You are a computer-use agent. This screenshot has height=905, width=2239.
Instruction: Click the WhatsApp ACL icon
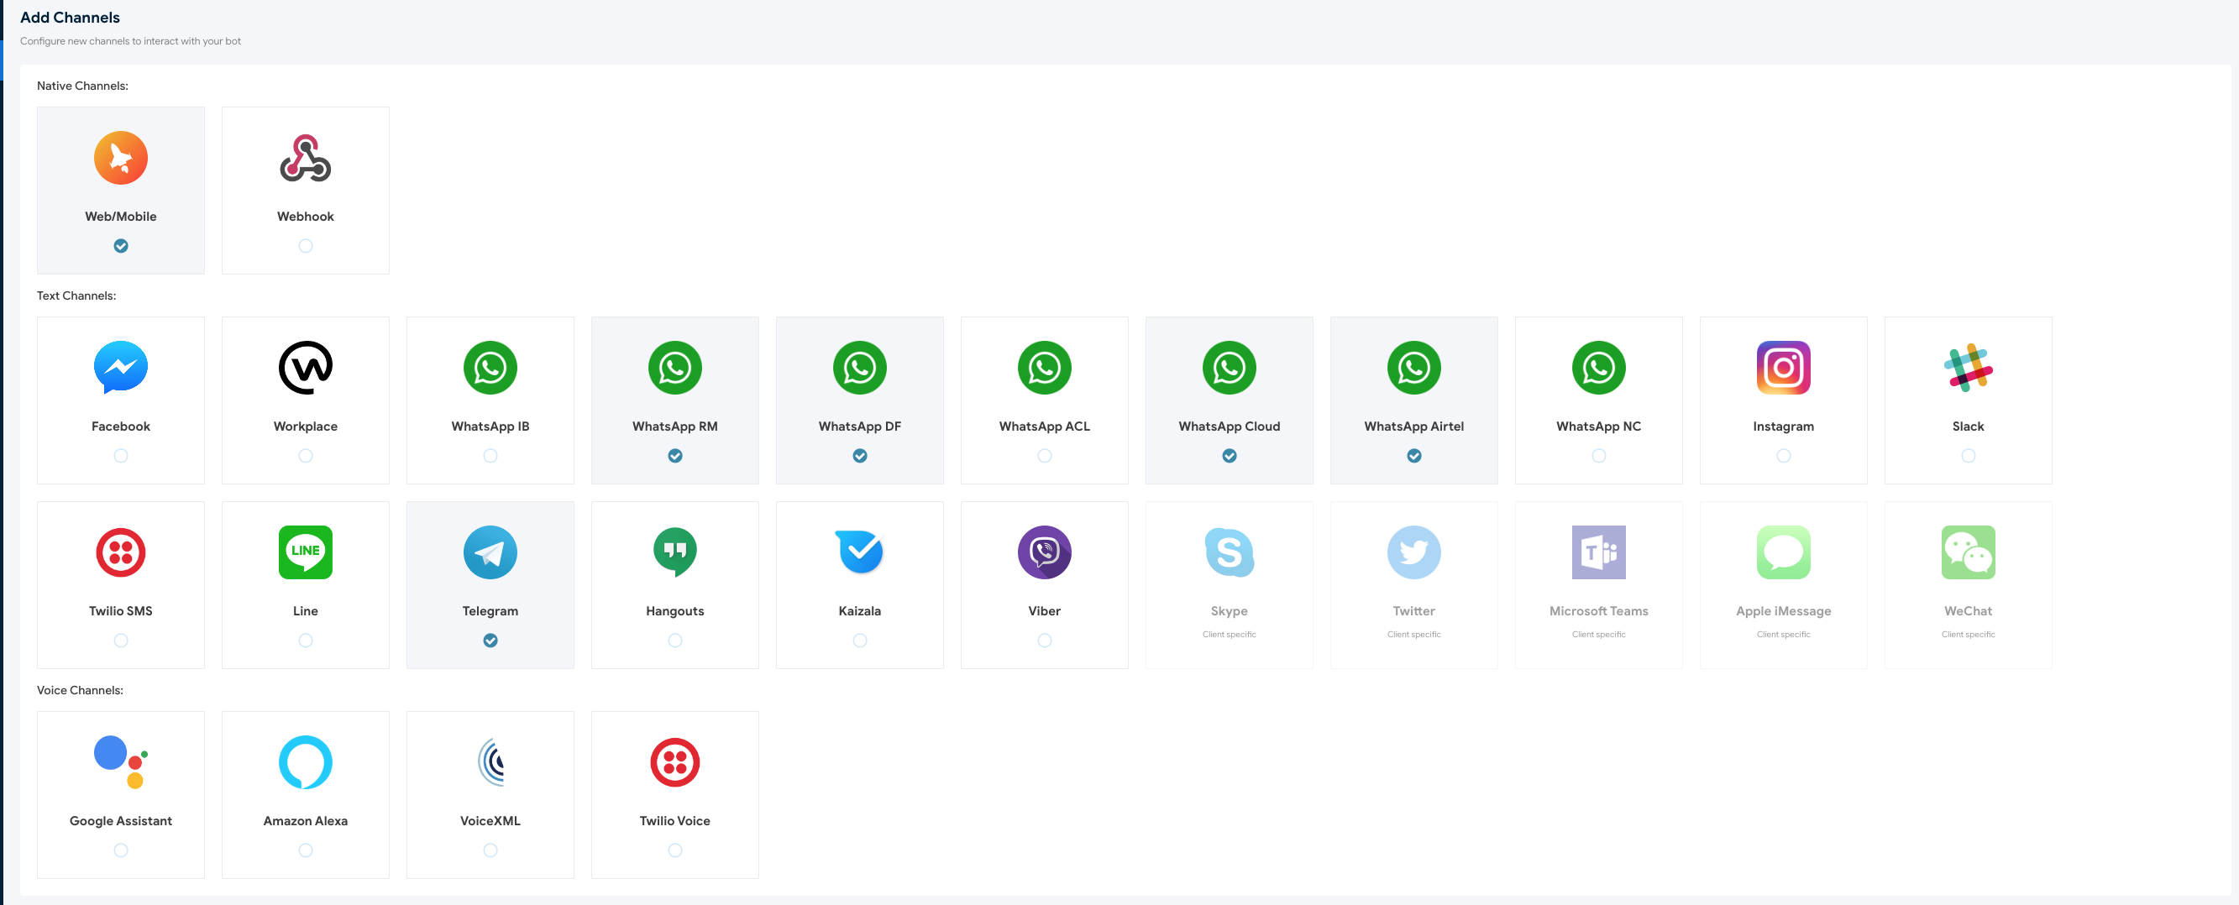coord(1045,367)
